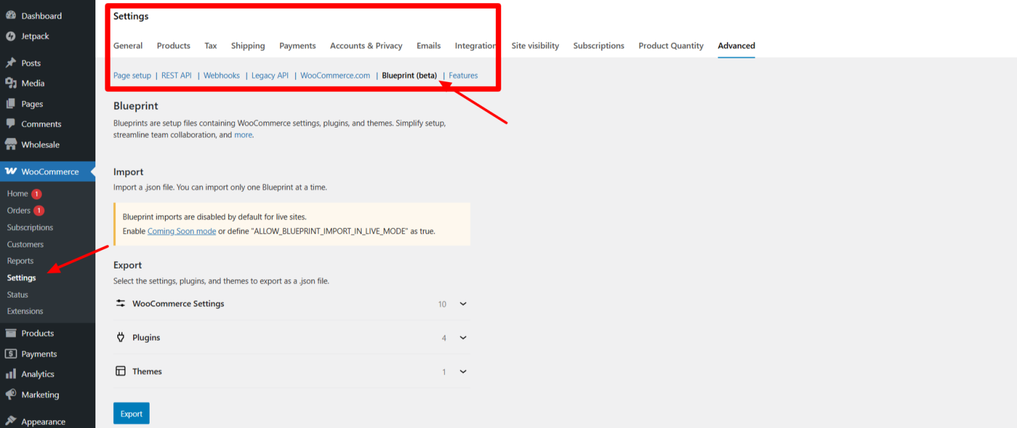Click the plug icon beside Plugins
The height and width of the screenshot is (428, 1017).
(120, 337)
